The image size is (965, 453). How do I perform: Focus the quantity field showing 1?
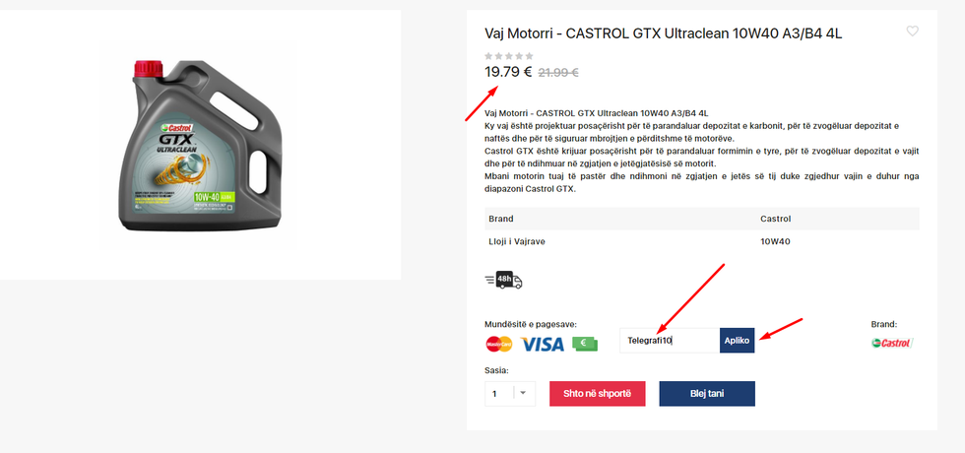click(500, 394)
